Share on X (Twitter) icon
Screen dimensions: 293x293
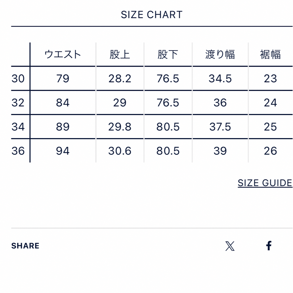230,246
